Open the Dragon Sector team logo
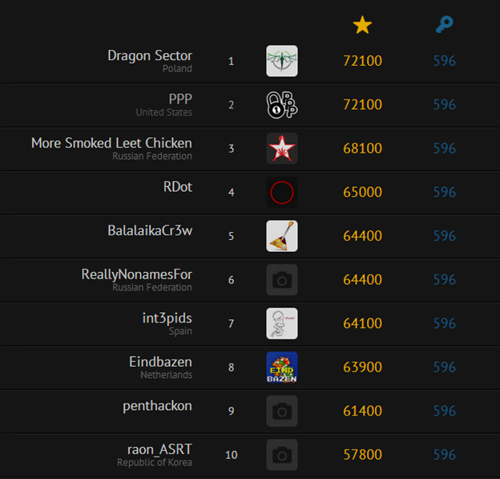This screenshot has width=500, height=479. [x=282, y=61]
